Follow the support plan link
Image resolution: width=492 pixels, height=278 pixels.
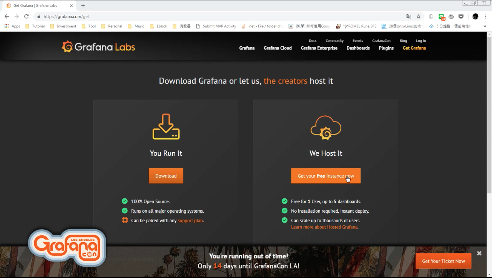190,221
